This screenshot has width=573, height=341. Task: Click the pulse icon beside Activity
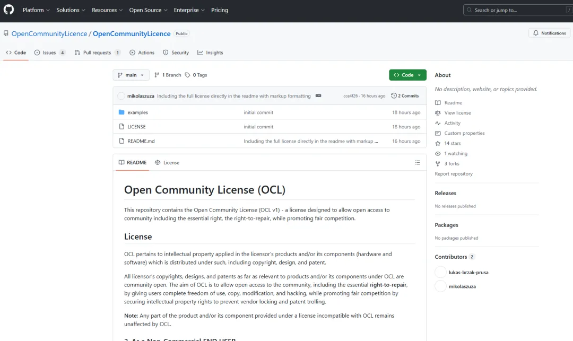click(x=438, y=123)
